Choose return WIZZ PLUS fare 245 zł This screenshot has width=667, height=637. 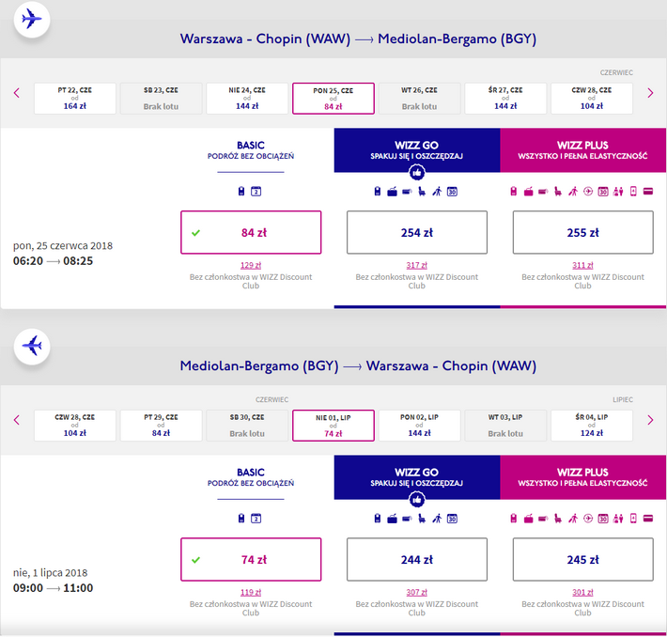pos(582,560)
